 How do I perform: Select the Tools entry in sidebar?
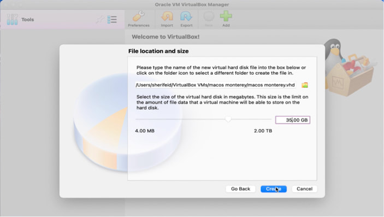point(62,19)
